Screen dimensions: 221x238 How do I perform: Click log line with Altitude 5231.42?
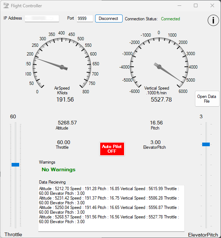tap(109, 200)
